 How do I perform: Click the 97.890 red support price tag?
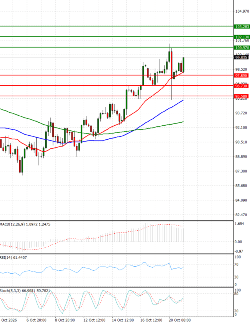coord(241,76)
